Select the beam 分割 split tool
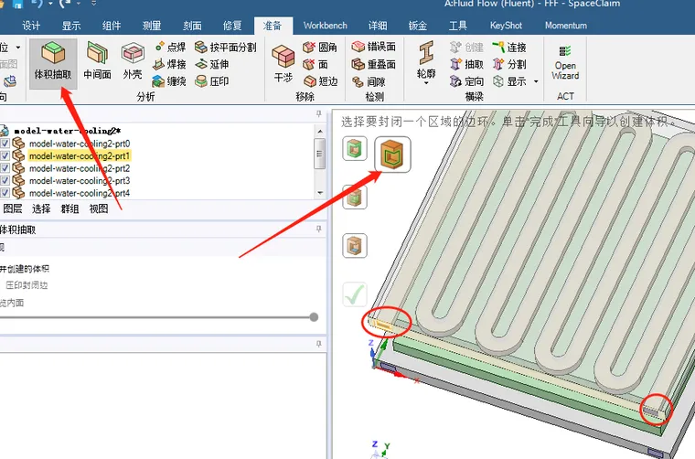This screenshot has height=459, width=695. (509, 64)
